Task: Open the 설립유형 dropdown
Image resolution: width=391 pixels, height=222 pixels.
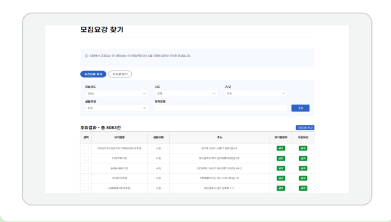Action: tap(116, 108)
